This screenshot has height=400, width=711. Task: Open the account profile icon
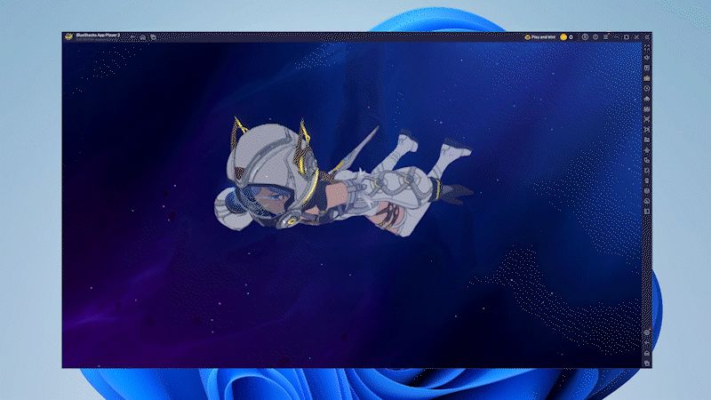coord(583,37)
